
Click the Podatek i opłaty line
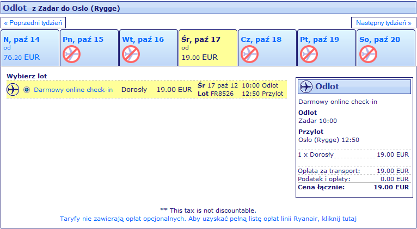coord(353,179)
